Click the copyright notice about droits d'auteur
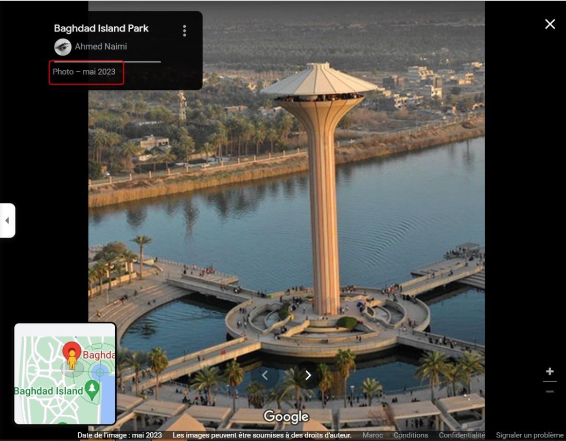 (262, 435)
